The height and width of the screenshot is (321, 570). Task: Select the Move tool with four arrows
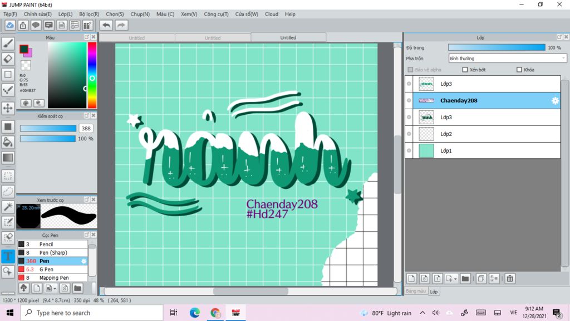coord(8,108)
